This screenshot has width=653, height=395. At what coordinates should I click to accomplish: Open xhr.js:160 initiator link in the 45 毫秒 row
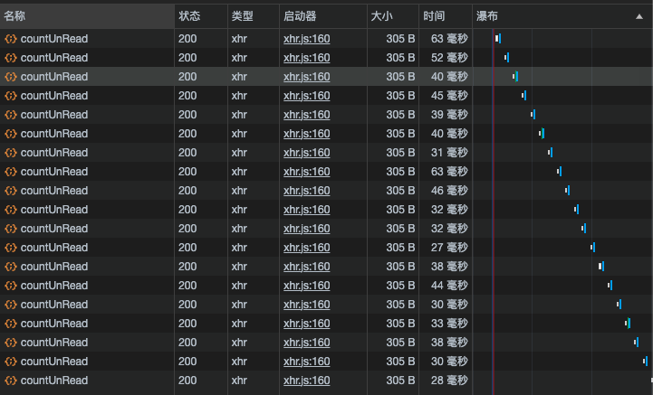pos(306,96)
